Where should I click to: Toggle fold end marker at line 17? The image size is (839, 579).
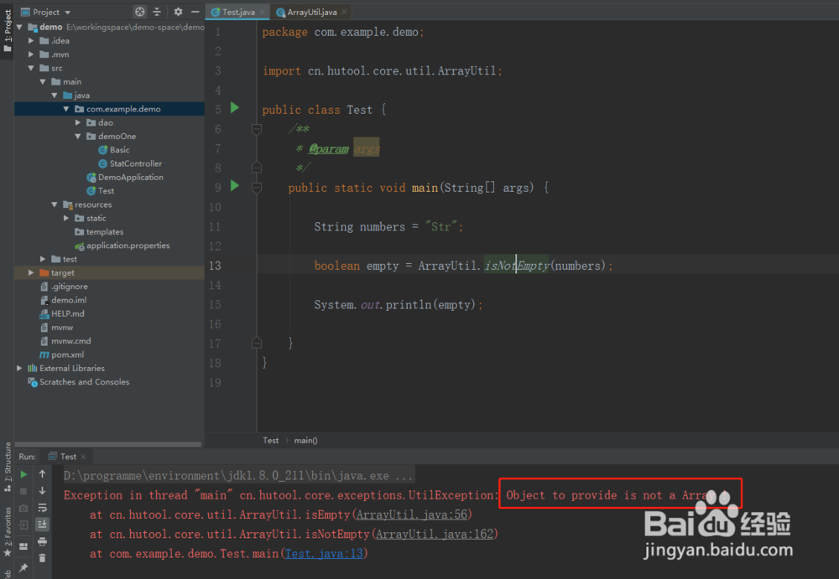(x=257, y=344)
